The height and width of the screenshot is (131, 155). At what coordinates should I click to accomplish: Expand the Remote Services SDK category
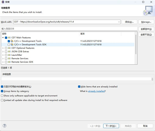click(3, 62)
